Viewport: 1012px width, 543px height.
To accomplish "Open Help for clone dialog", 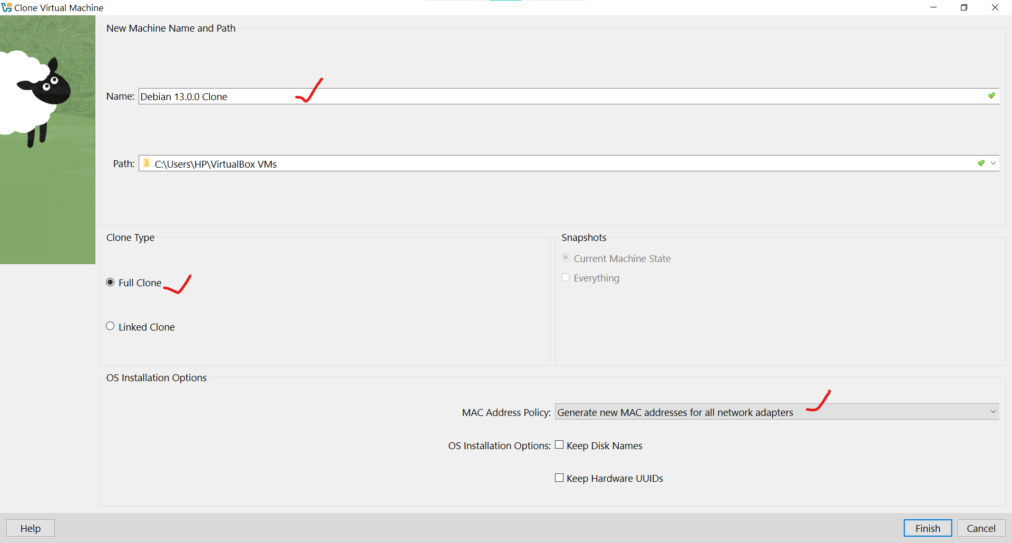I will pos(31,528).
